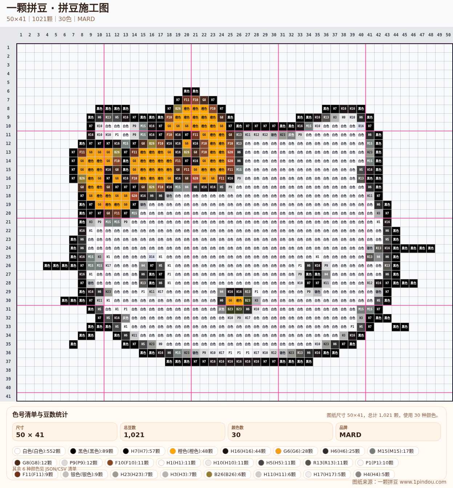Image resolution: width=453 pixels, height=488 pixels.
Task: Click the G6(G6):28颗 color chip
Action: pyautogui.click(x=295, y=451)
